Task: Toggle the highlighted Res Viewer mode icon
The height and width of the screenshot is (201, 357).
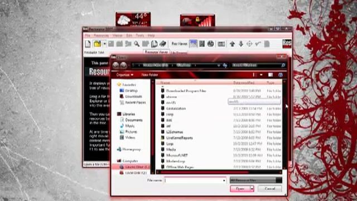Action: click(x=194, y=44)
